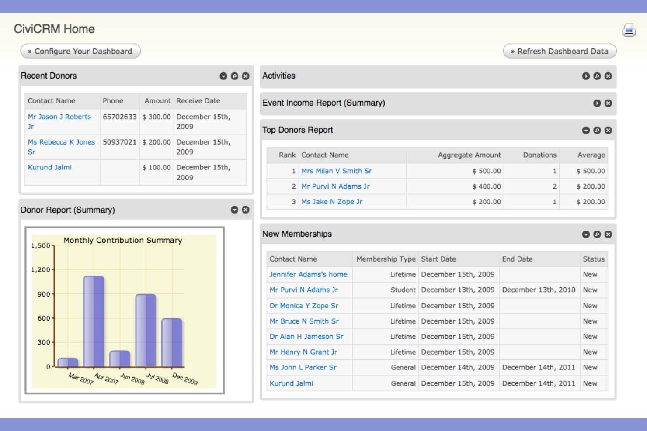Click the printer icon near the page title
Viewport: 647px width, 431px height.
[629, 30]
